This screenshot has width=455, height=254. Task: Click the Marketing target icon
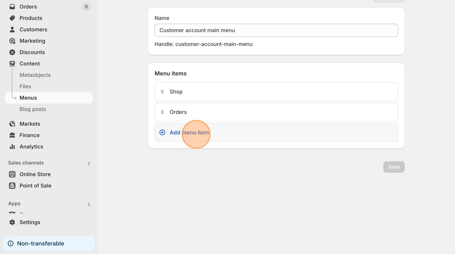[x=12, y=41]
